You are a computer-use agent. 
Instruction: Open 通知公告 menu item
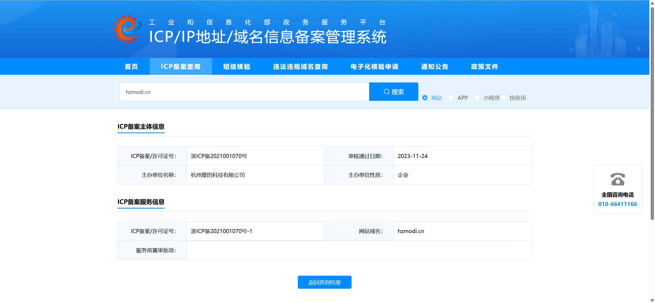435,67
